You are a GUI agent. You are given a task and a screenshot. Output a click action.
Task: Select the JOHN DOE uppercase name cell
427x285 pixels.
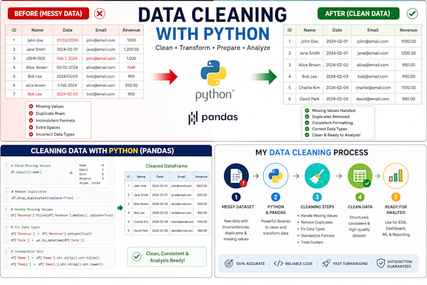pyautogui.click(x=36, y=58)
